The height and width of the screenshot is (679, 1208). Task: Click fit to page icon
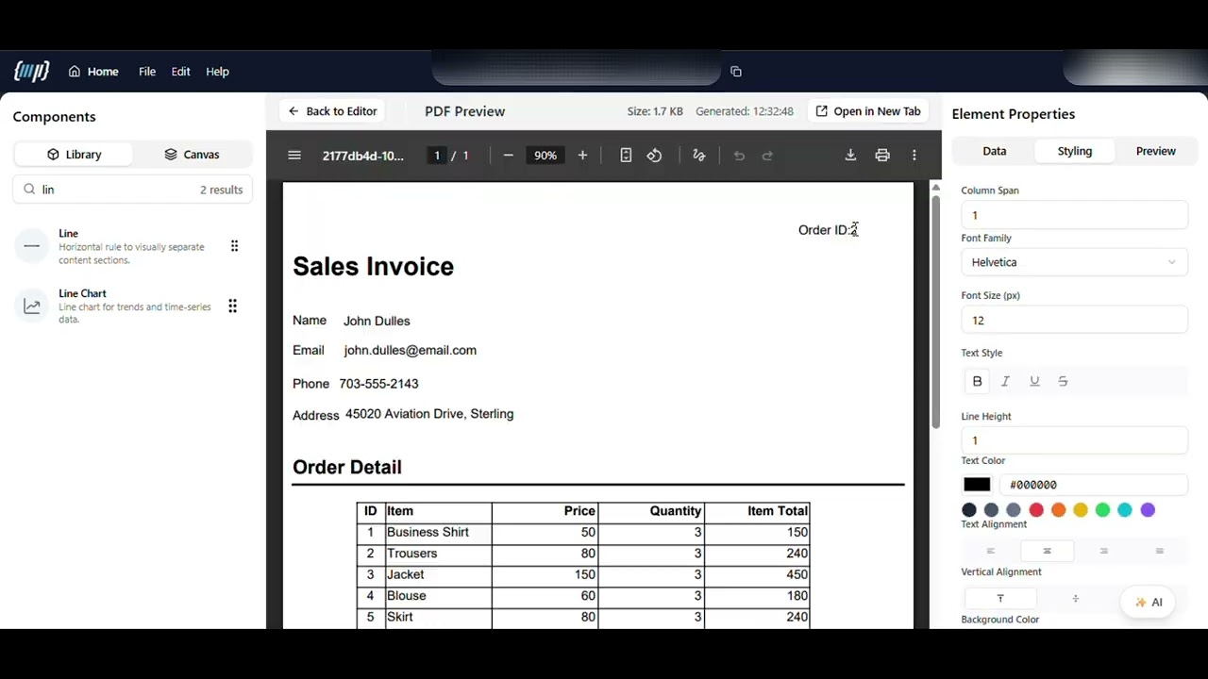(626, 156)
